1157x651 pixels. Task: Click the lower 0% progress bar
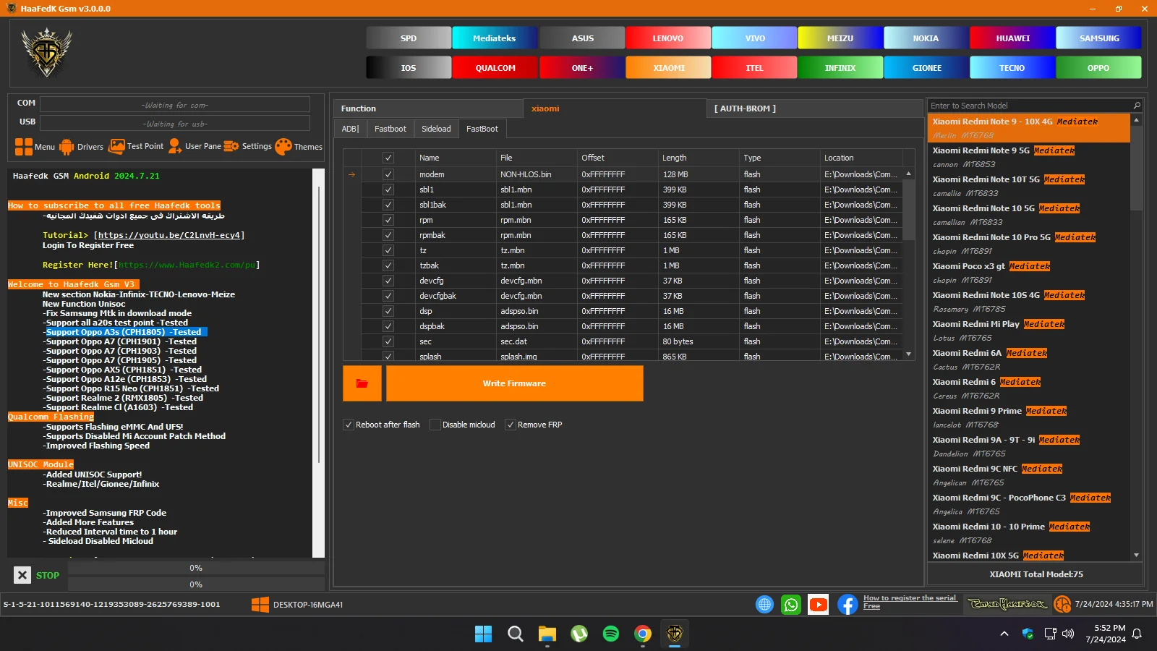pyautogui.click(x=196, y=584)
